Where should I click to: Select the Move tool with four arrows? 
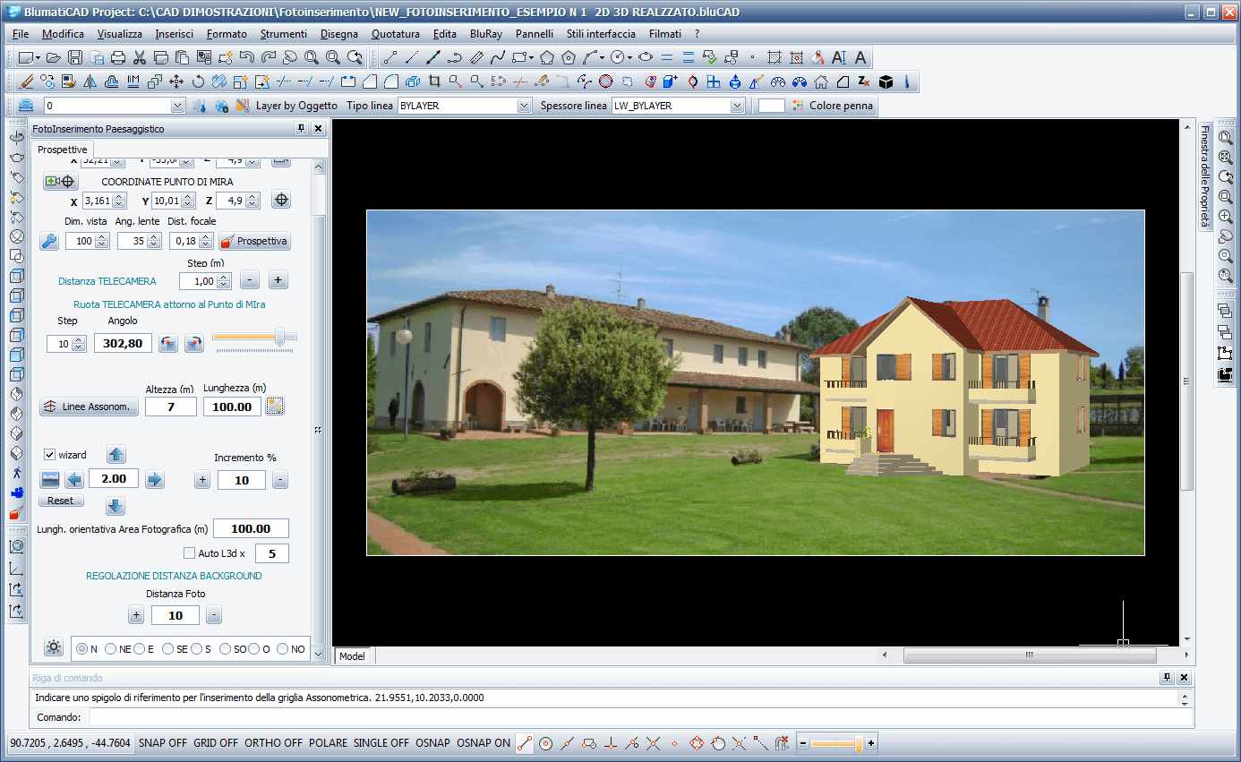(x=176, y=82)
